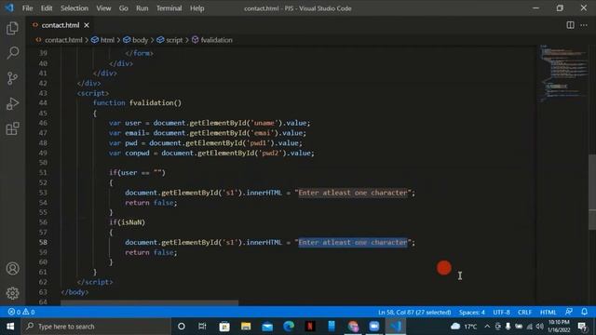Viewport: 596px width, 335px height.
Task: Split the editor to the right
Action: click(x=570, y=25)
